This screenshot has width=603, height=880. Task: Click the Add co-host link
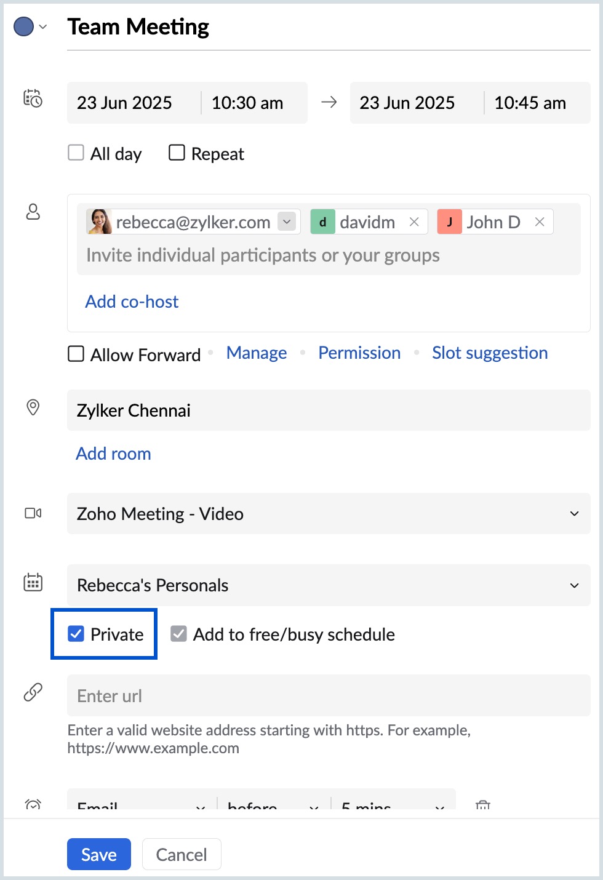tap(132, 302)
